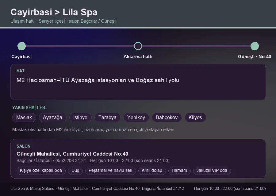This screenshot has height=196, width=276.
Task: Click the Cayirbasi start node on route line
Action: 22,46
